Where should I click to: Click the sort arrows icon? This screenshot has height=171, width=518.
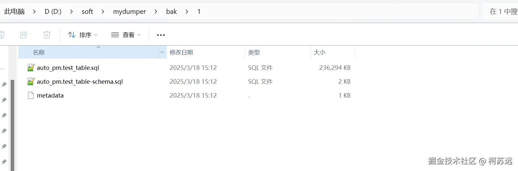72,35
